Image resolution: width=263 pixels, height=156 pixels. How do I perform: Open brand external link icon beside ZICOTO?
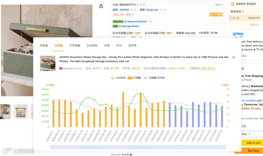point(135,10)
